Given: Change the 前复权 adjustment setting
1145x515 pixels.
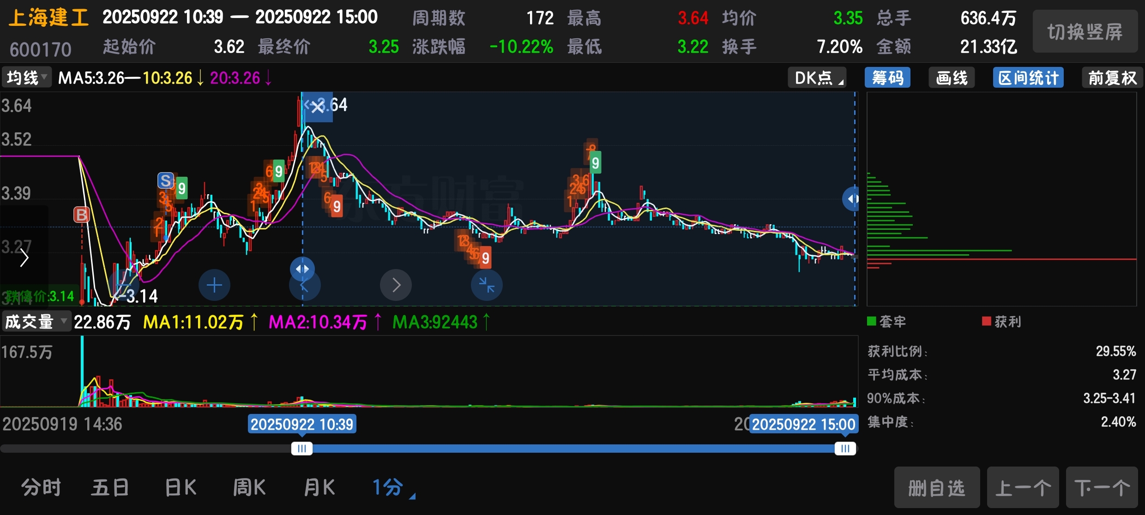Looking at the screenshot, I should 1113,78.
